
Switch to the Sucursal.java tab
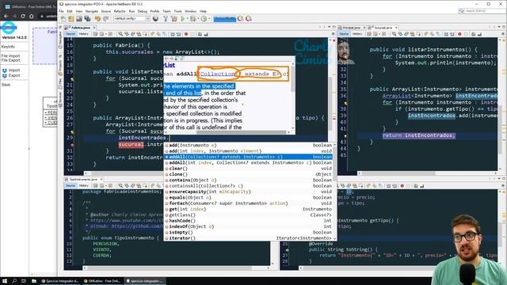(383, 28)
